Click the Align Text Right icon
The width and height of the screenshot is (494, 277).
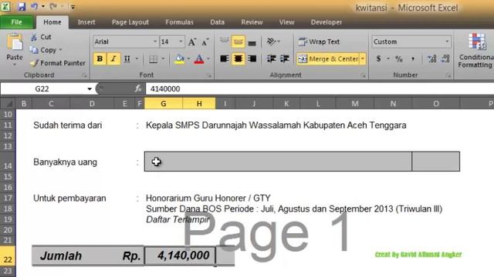click(252, 58)
